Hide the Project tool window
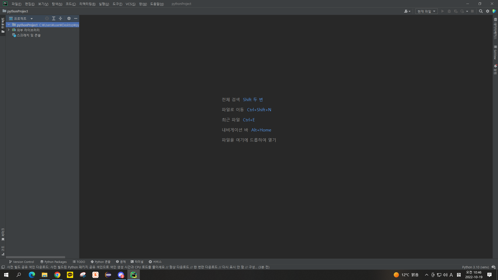 click(76, 18)
